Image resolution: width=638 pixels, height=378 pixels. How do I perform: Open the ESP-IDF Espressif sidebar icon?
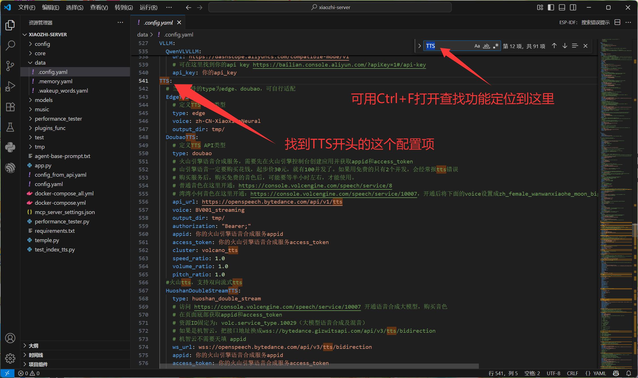pyautogui.click(x=10, y=168)
